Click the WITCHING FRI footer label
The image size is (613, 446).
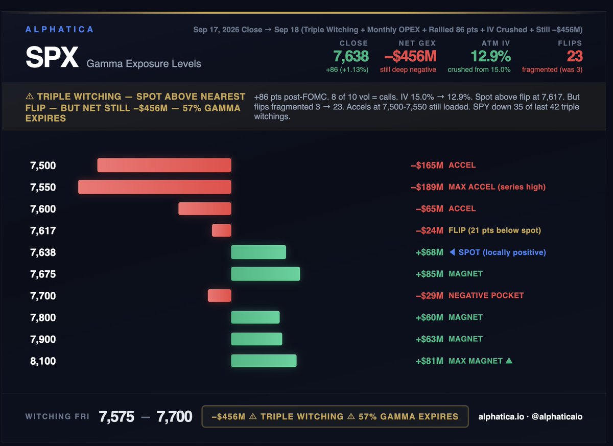pyautogui.click(x=57, y=417)
